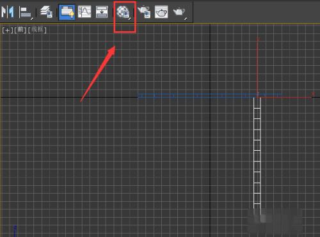Click the Render Production teapot icon
Viewport: 320px width, 237px height.
pyautogui.click(x=179, y=11)
